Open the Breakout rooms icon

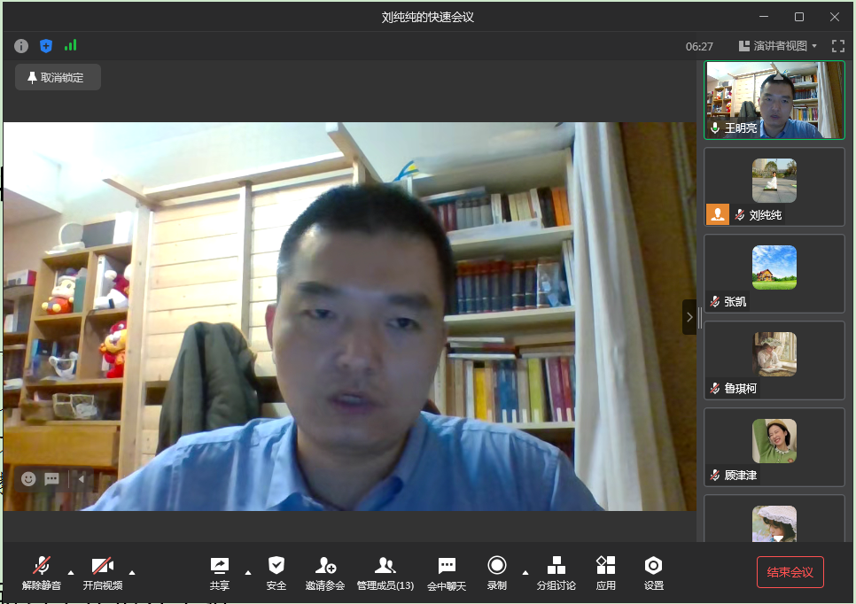pos(556,566)
